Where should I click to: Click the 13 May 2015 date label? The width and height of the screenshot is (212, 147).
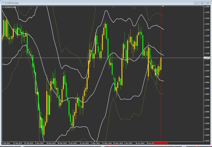pos(107,143)
